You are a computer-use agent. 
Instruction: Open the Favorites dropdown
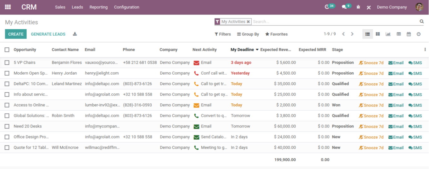pyautogui.click(x=276, y=34)
